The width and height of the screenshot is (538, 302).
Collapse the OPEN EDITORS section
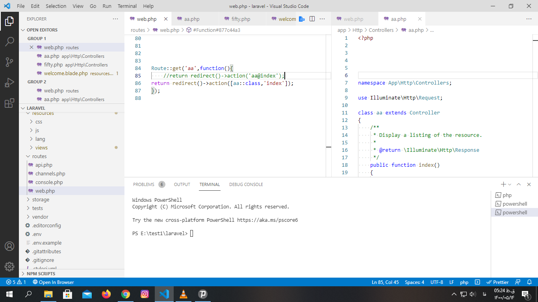tap(42, 30)
